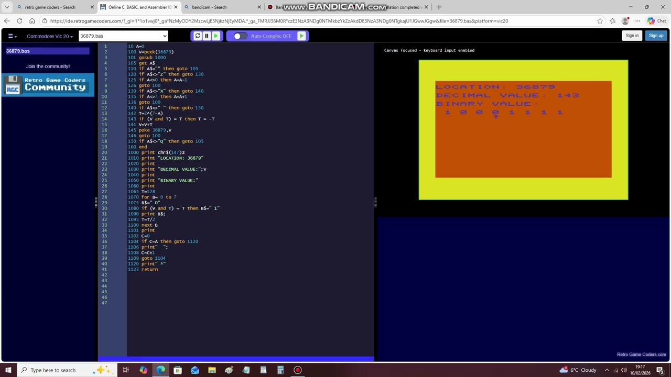The height and width of the screenshot is (377, 671).
Task: Open Outlook from the taskbar
Action: click(x=194, y=370)
